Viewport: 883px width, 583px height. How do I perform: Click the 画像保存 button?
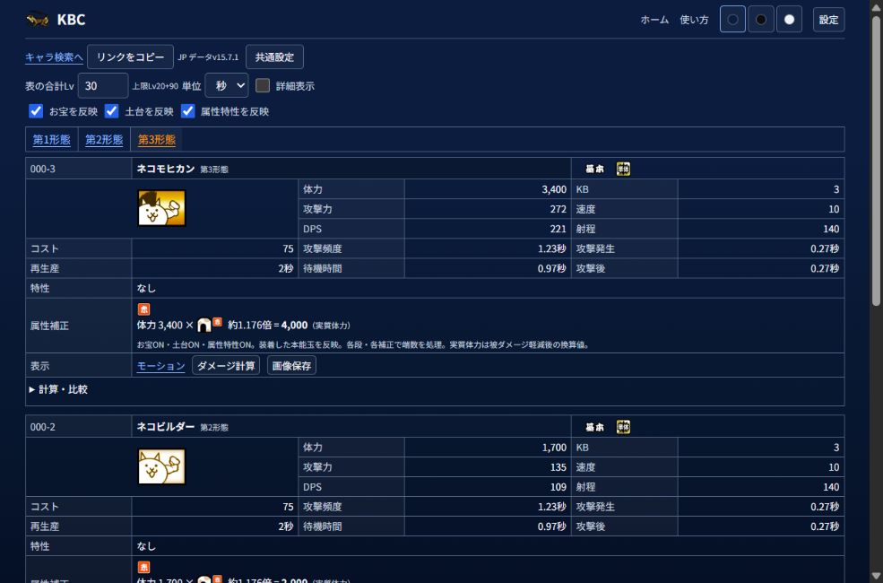pyautogui.click(x=291, y=366)
